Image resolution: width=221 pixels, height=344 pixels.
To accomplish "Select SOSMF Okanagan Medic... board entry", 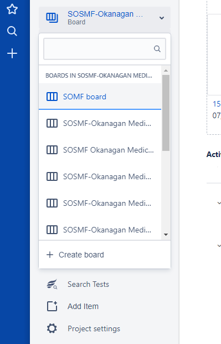I will [100, 150].
